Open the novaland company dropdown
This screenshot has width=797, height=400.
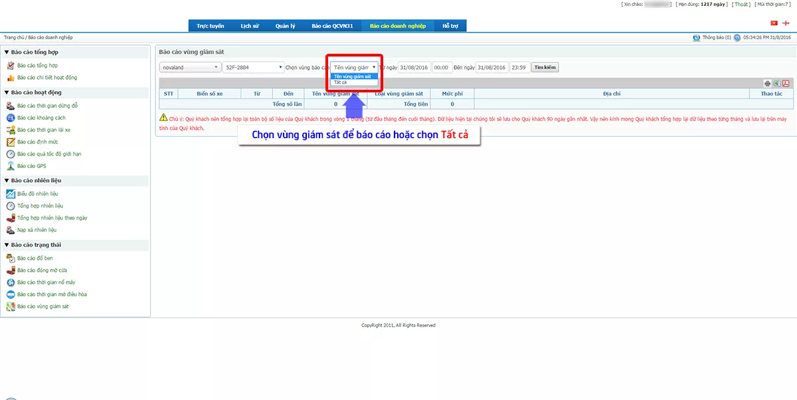pos(191,67)
